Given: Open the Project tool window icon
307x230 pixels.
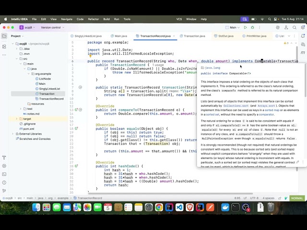Looking at the screenshot, I should [4, 36].
